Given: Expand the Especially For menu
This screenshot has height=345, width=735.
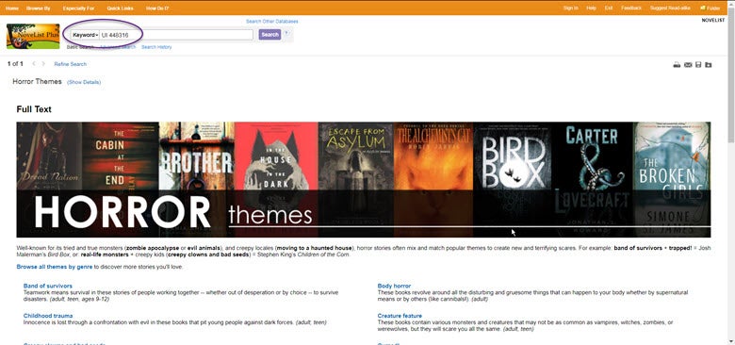Looking at the screenshot, I should tap(78, 8).
